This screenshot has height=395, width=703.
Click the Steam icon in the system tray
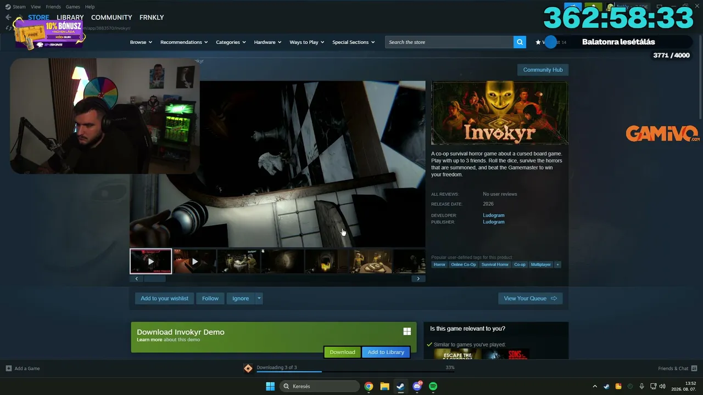point(606,386)
